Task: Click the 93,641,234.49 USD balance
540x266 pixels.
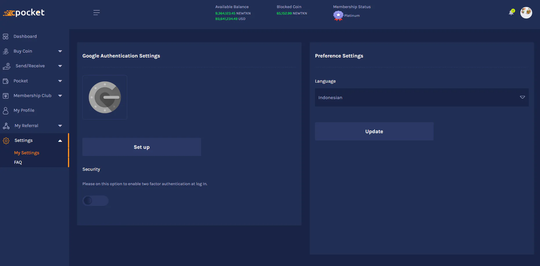Action: pyautogui.click(x=230, y=19)
